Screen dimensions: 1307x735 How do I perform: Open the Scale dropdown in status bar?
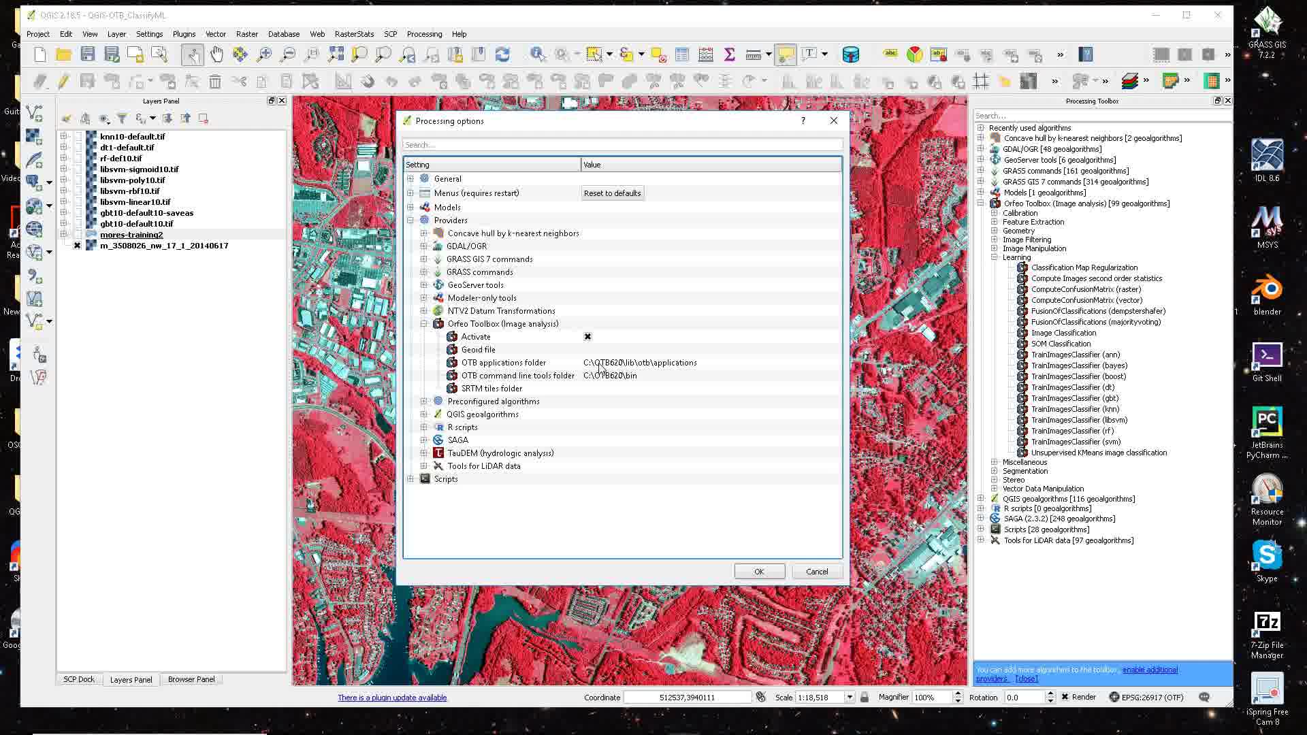pos(850,697)
